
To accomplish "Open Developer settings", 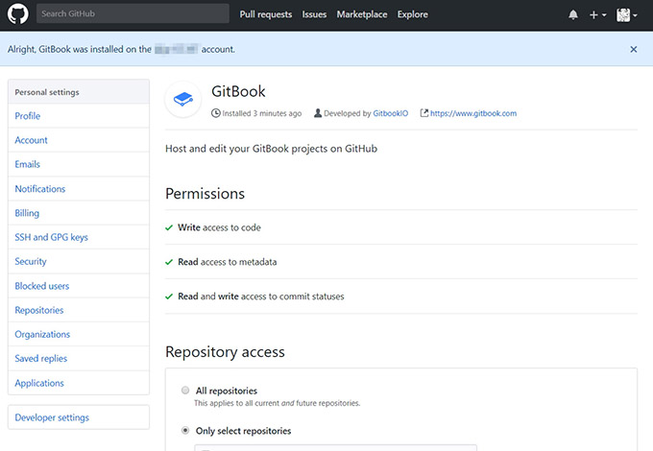I will tap(79, 417).
